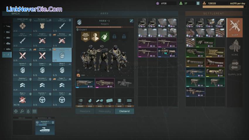The height and width of the screenshot is (140, 249).
Task: Select the inventory armor item priced 1500
Action: click(x=153, y=33)
